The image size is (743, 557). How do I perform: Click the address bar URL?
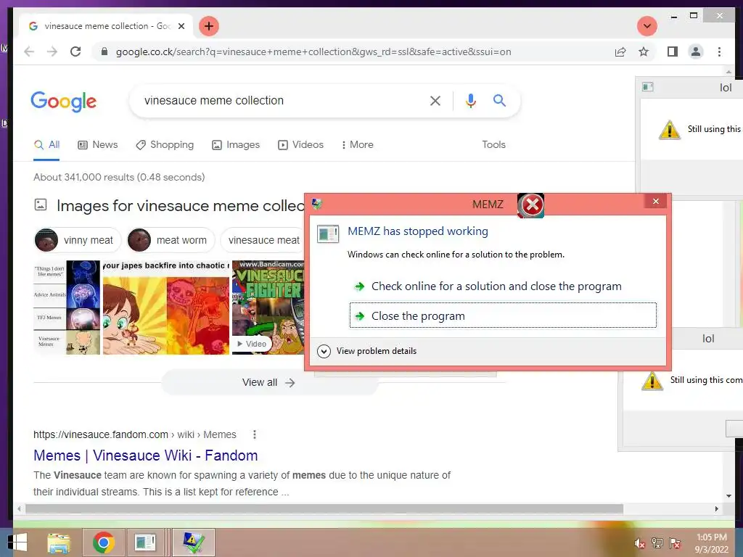pos(313,51)
